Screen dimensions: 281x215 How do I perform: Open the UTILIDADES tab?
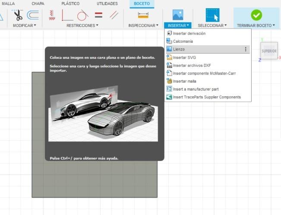point(106,3)
